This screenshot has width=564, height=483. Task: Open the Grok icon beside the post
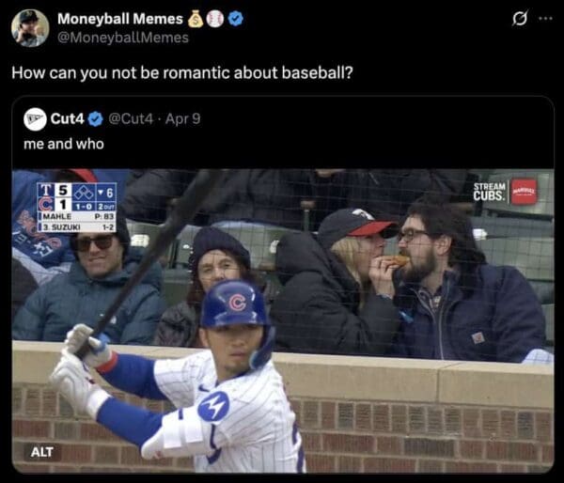coord(516,19)
